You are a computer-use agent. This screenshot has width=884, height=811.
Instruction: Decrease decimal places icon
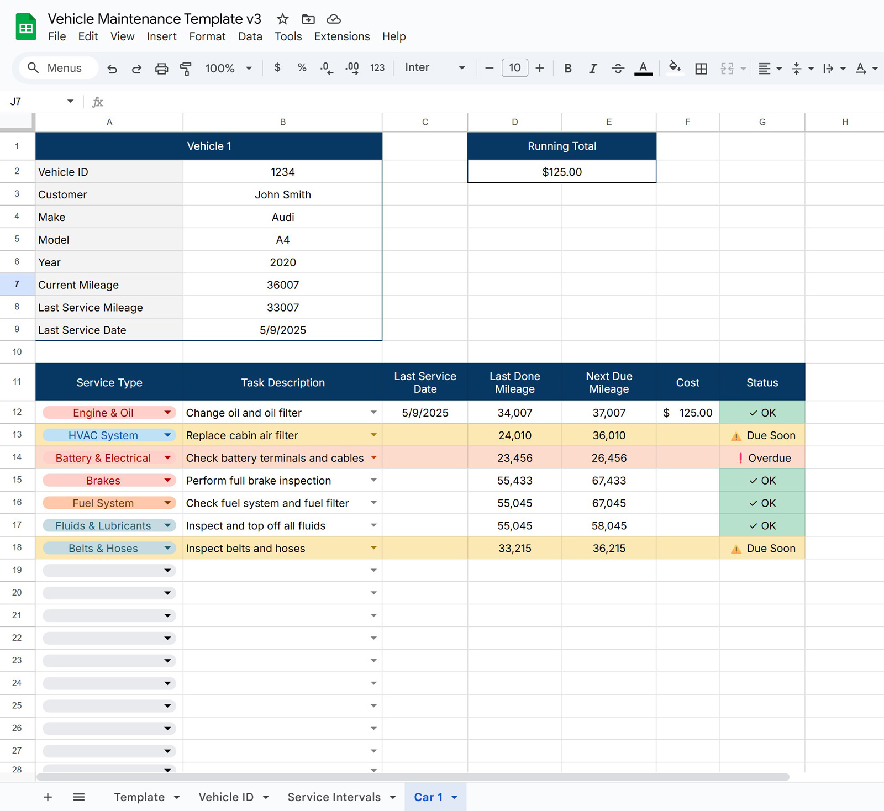tap(327, 68)
